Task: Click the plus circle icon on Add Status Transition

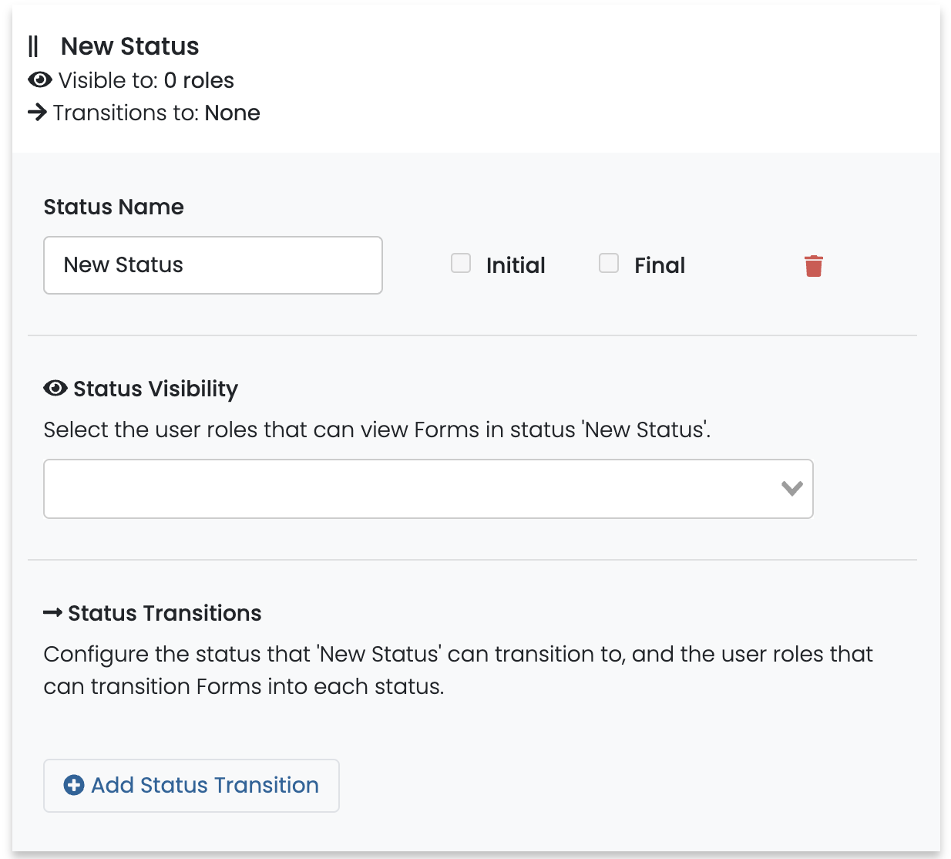Action: click(x=74, y=785)
